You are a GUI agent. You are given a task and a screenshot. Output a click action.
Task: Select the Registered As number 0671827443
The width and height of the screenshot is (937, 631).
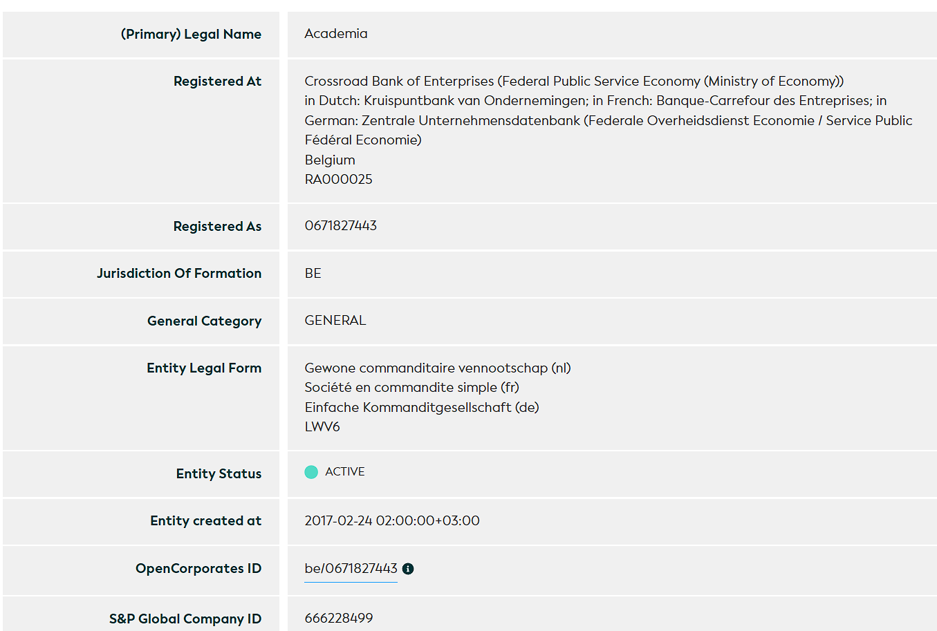point(340,225)
